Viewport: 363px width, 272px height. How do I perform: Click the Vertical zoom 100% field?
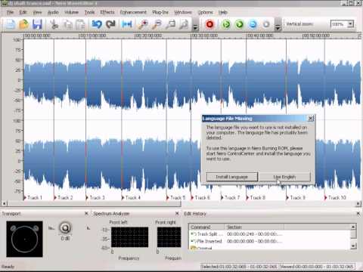pos(339,24)
